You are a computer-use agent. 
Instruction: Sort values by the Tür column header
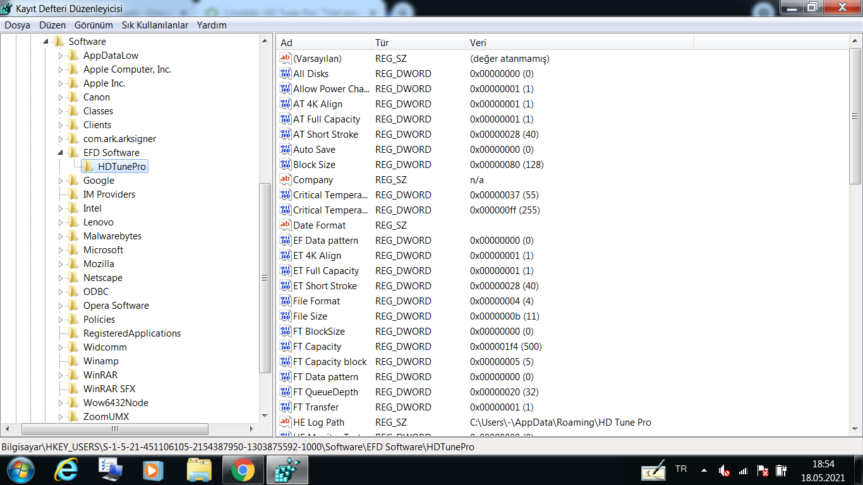(x=418, y=43)
